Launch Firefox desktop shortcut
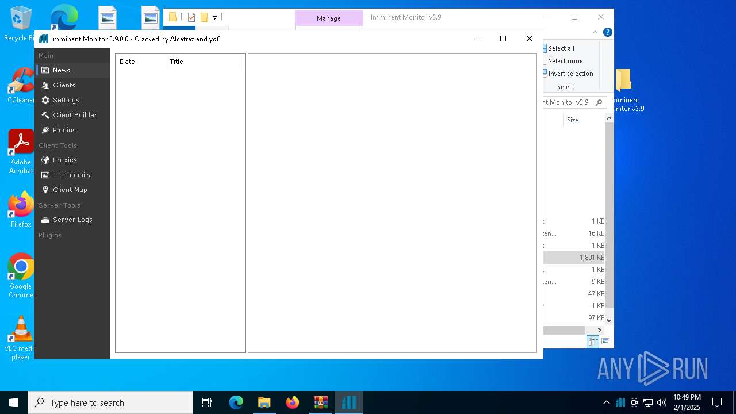Viewport: 736px width, 414px height. [21, 209]
